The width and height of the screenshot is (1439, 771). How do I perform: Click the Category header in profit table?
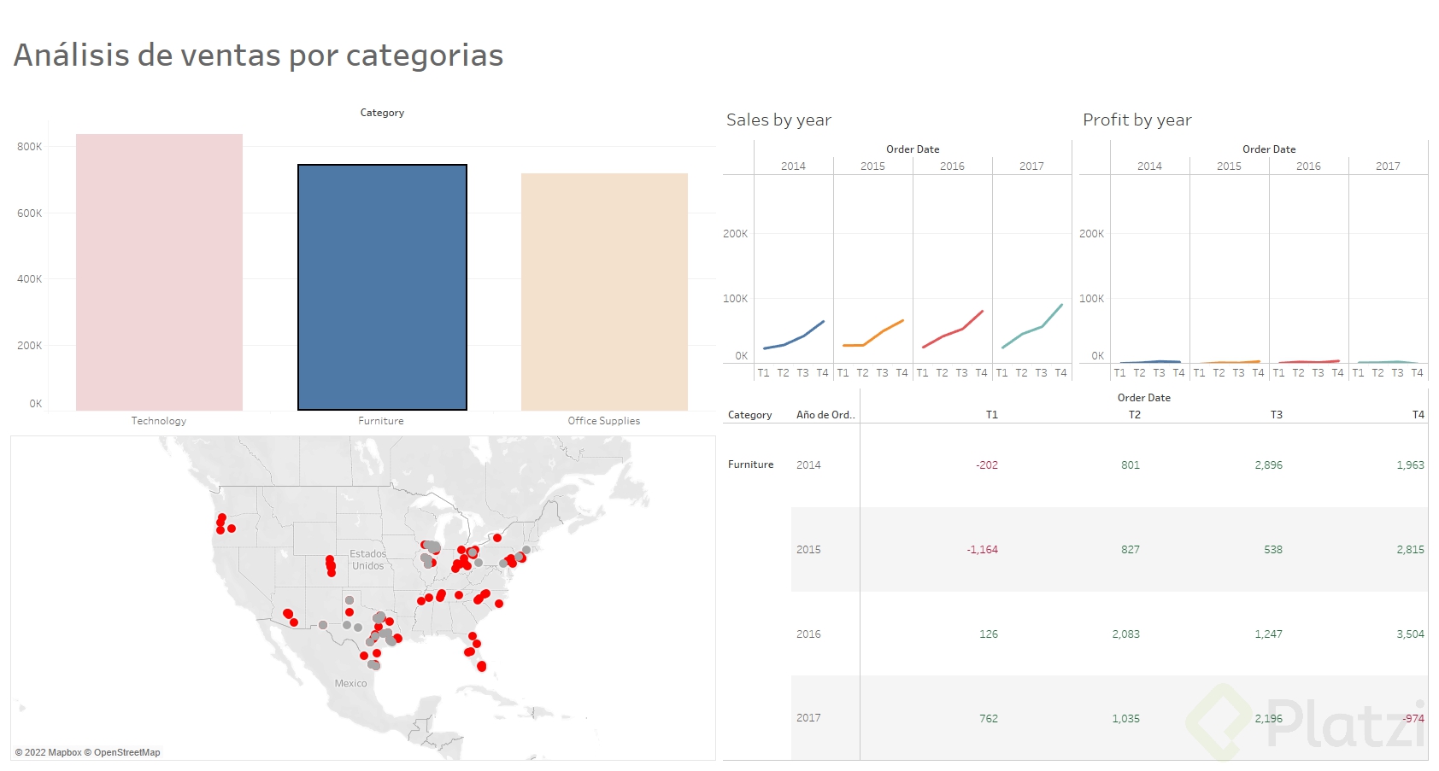(x=749, y=415)
